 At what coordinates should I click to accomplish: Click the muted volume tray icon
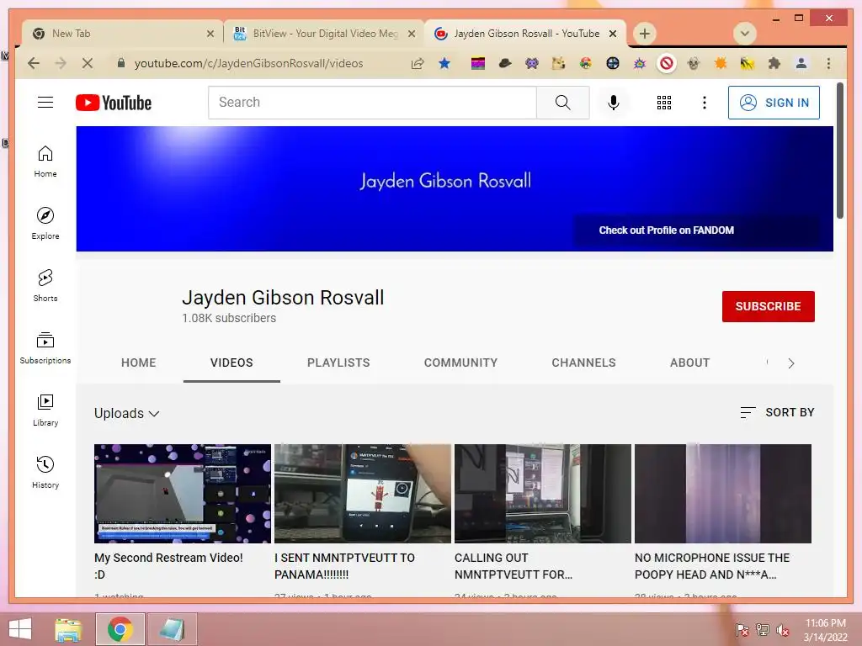tap(782, 630)
